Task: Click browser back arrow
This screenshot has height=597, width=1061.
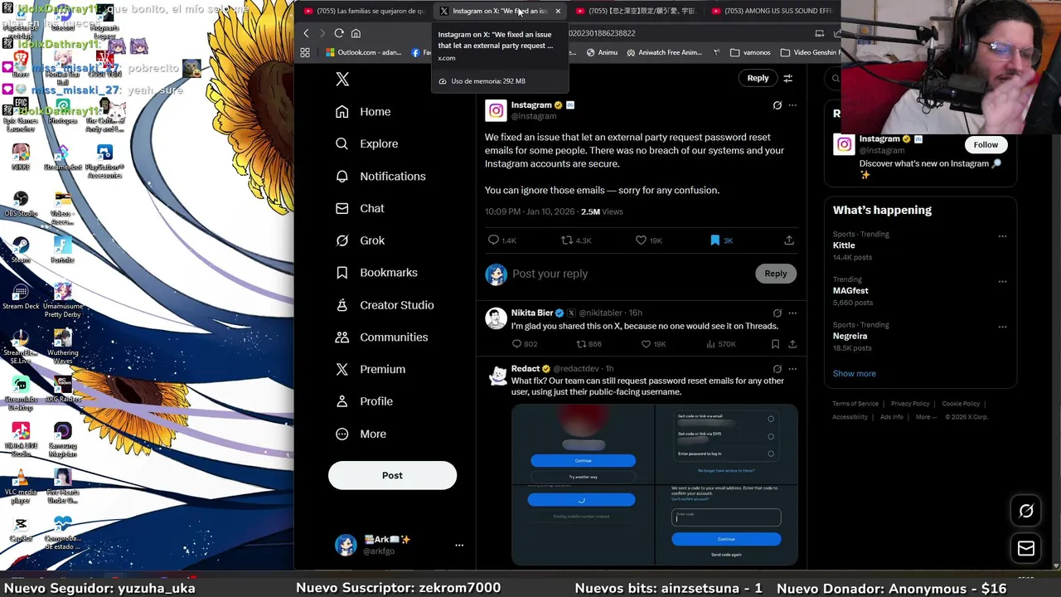Action: [x=306, y=33]
